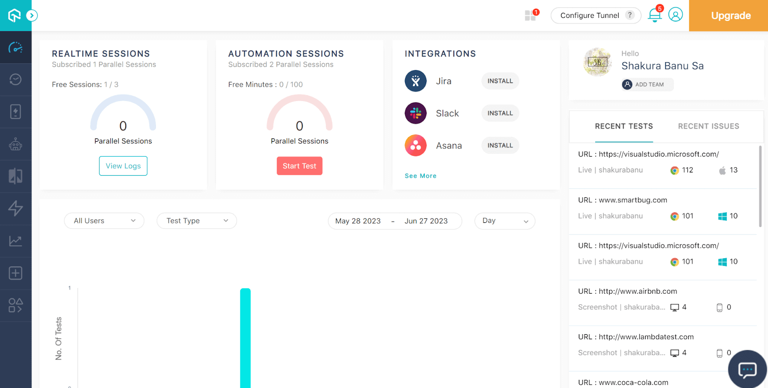This screenshot has width=768, height=388.
Task: Click the question mark beside Configure Tunnel
Action: [630, 15]
